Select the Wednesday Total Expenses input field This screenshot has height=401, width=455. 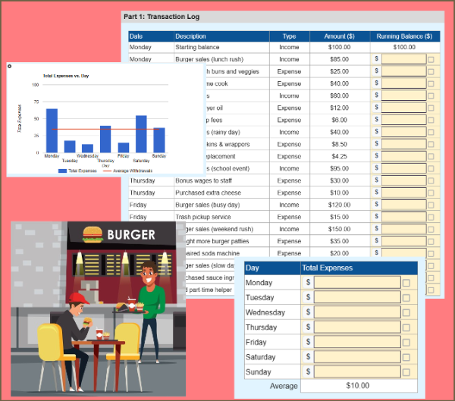pos(357,312)
